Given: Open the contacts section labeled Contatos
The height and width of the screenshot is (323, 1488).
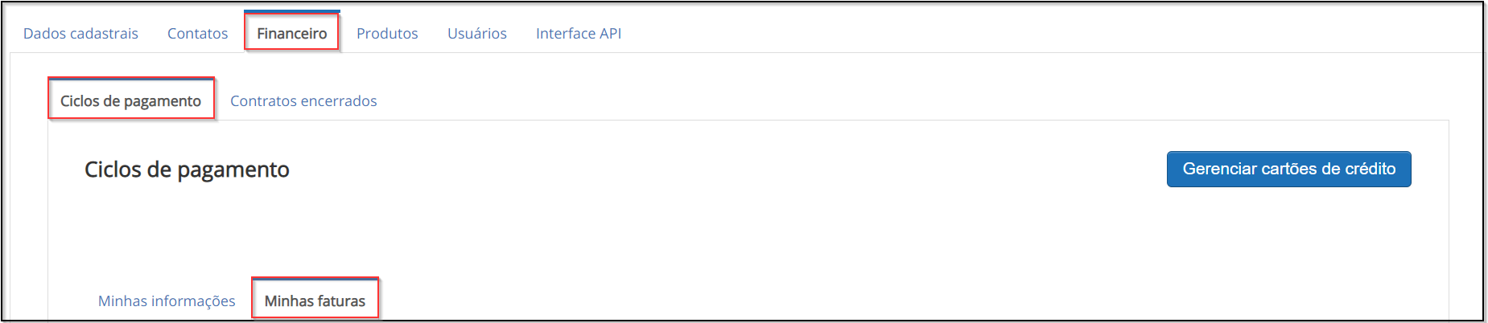Looking at the screenshot, I should coord(197,34).
